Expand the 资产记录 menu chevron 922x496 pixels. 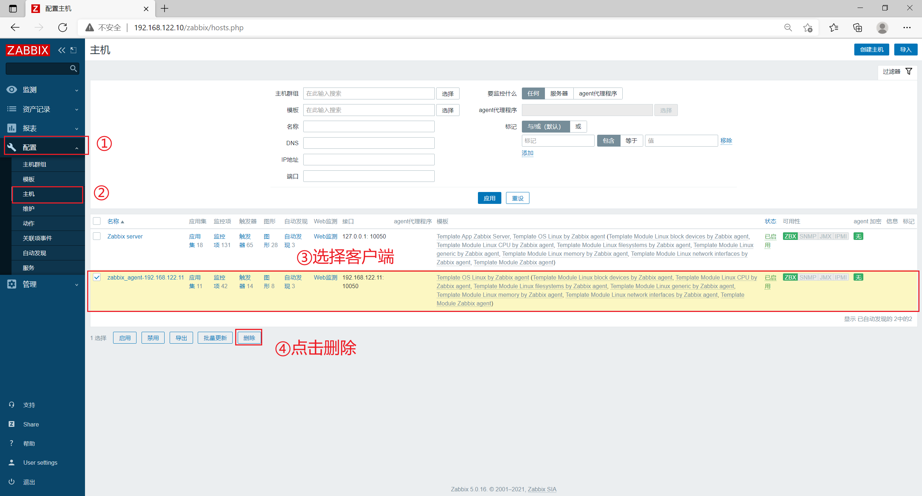pos(77,110)
